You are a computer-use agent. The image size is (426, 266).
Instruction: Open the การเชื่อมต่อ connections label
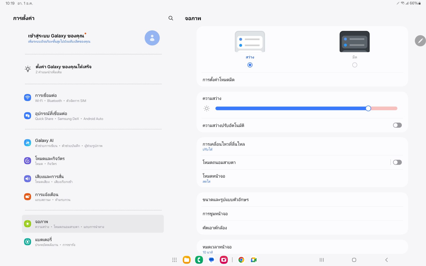point(46,95)
